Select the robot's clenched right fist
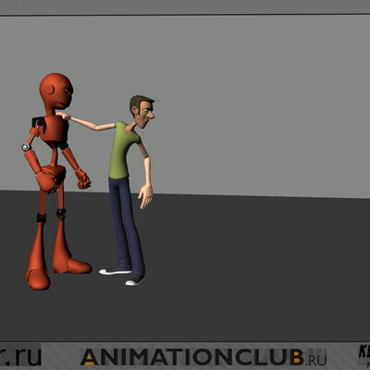Viewport: 370px width, 370px height. (83, 179)
